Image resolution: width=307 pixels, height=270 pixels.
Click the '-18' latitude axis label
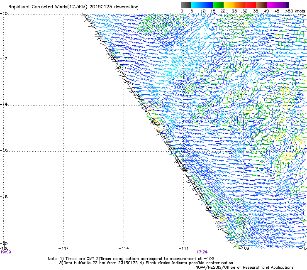(x=4, y=196)
